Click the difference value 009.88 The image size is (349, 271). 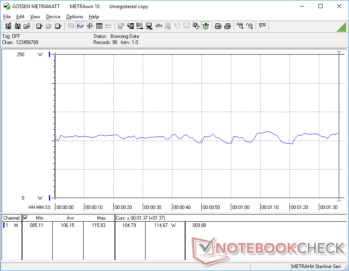[x=199, y=225]
